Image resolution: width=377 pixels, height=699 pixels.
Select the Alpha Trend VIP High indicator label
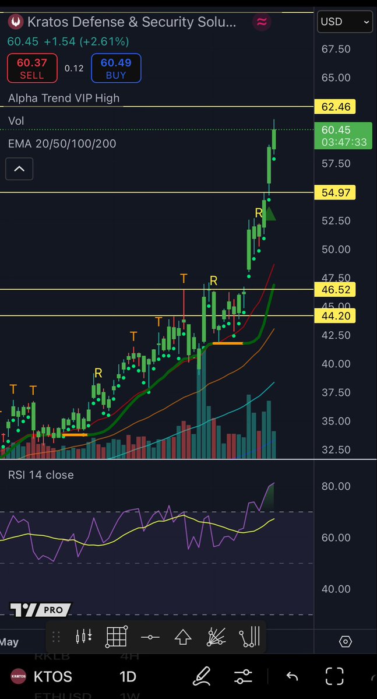(x=64, y=98)
